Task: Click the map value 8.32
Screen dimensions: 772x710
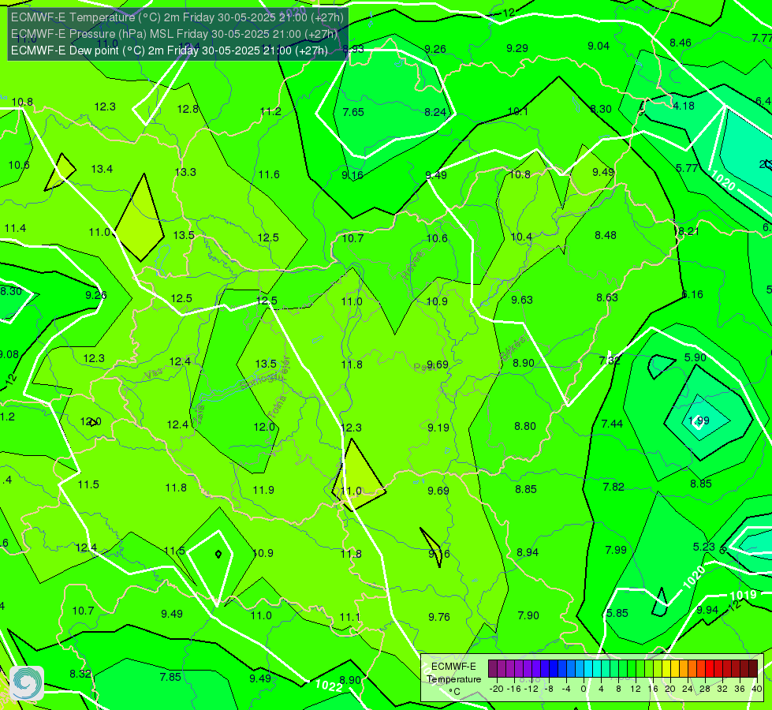Action: click(80, 674)
